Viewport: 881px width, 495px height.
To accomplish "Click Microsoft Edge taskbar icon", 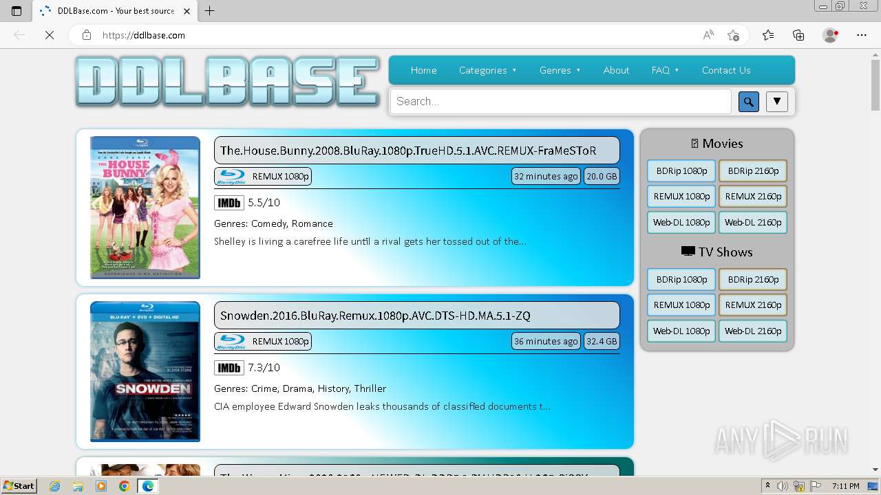I will pos(147,486).
